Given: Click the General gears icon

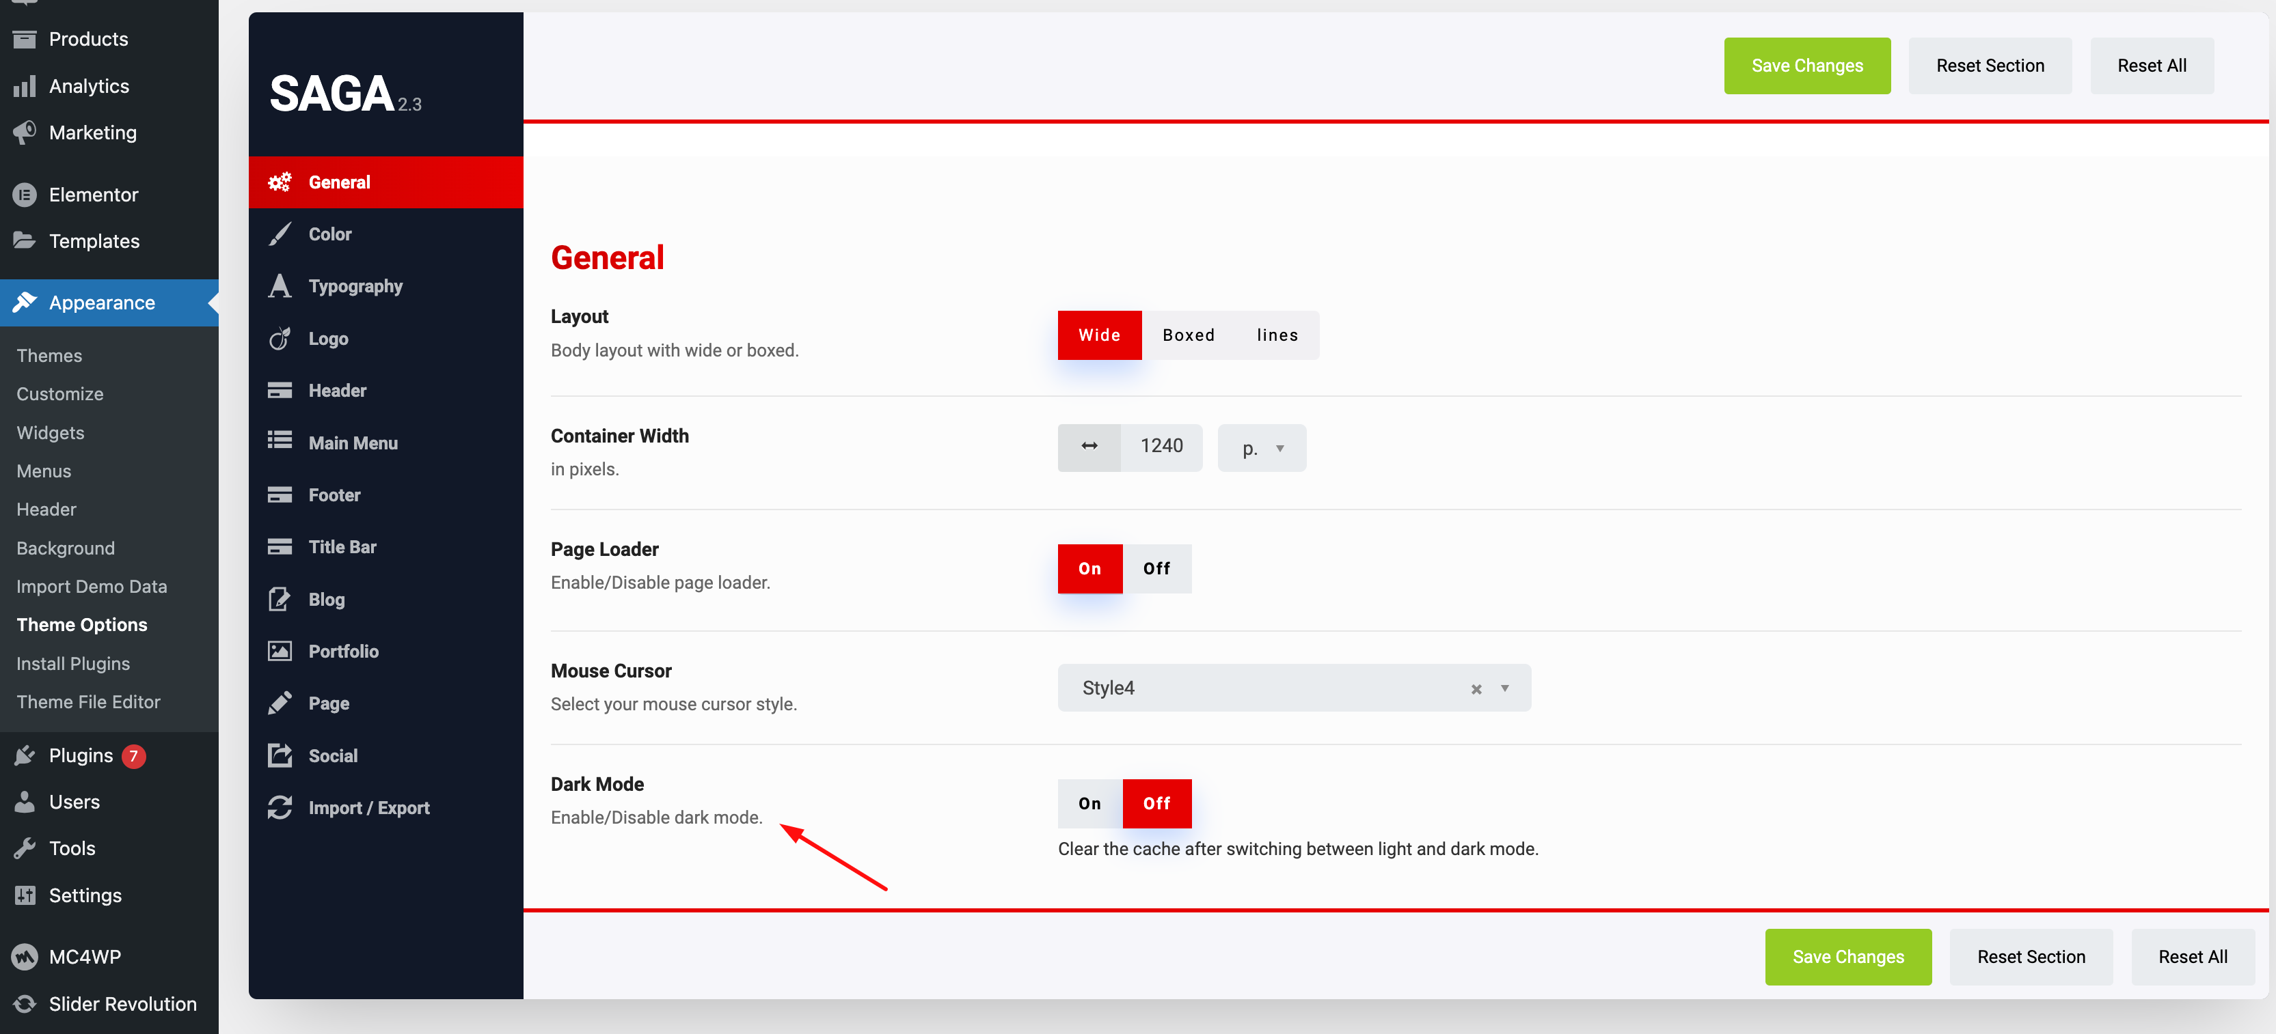Looking at the screenshot, I should coord(279,182).
